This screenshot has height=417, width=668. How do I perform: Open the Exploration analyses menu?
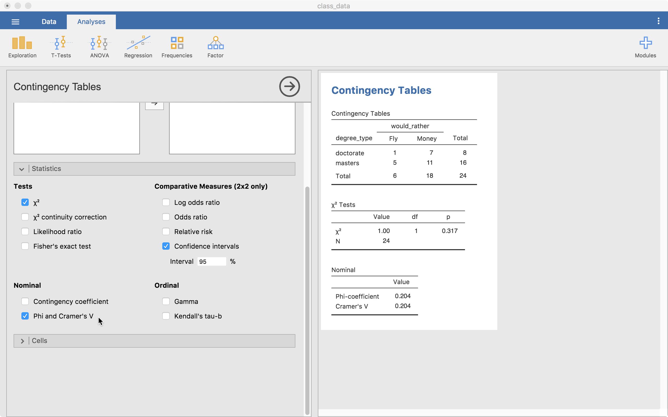(22, 47)
